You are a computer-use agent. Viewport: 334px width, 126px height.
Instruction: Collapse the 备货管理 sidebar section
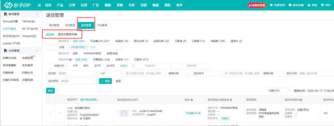(37, 14)
